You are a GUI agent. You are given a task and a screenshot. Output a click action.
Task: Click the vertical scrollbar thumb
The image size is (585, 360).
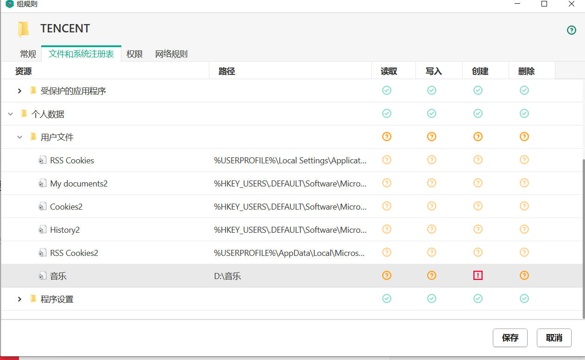click(583, 238)
